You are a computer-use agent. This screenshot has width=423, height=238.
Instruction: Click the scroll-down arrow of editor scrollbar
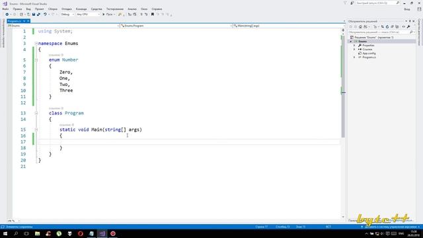pyautogui.click(x=343, y=217)
